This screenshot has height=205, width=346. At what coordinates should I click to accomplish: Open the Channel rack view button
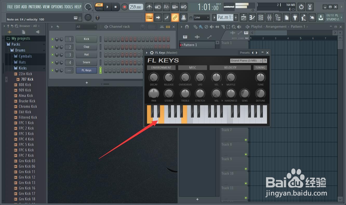pyautogui.click(x=261, y=18)
